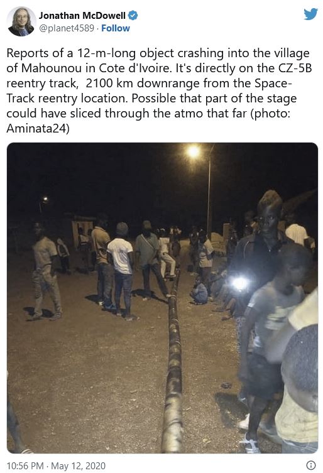Open the 10:56 PM timestamp link
Screen dimensions: 323x473
click(25, 465)
